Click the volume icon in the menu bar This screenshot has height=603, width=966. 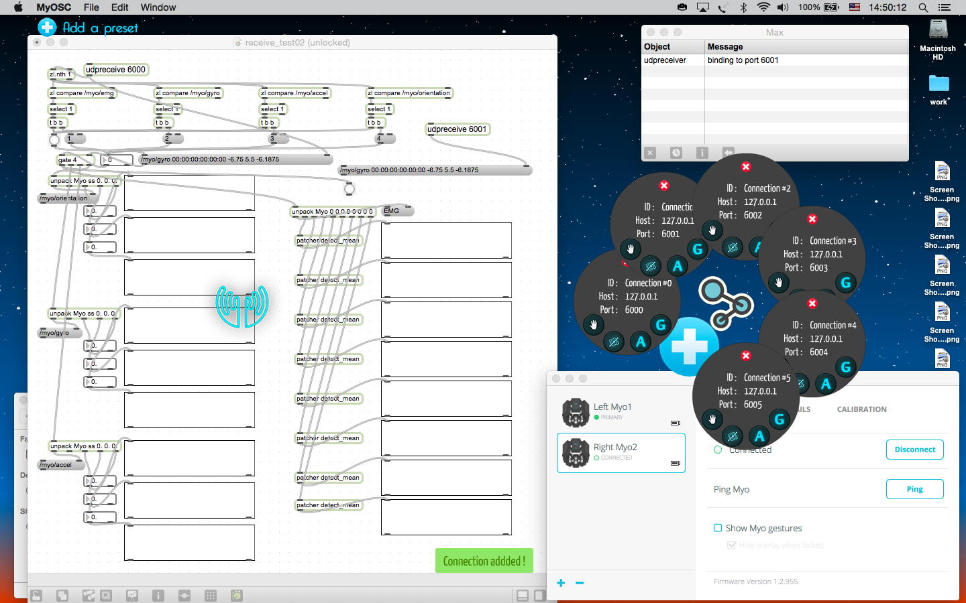[783, 7]
